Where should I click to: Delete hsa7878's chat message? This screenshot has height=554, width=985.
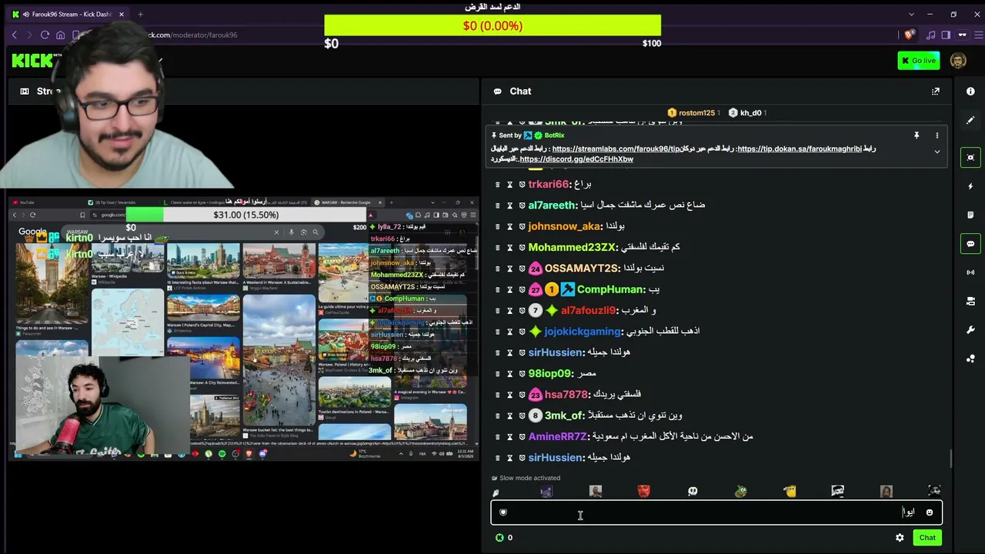(497, 395)
